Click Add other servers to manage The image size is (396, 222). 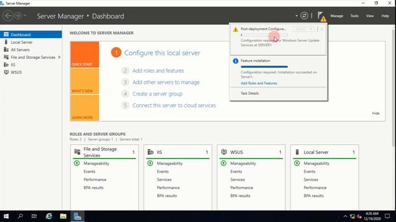tap(166, 82)
